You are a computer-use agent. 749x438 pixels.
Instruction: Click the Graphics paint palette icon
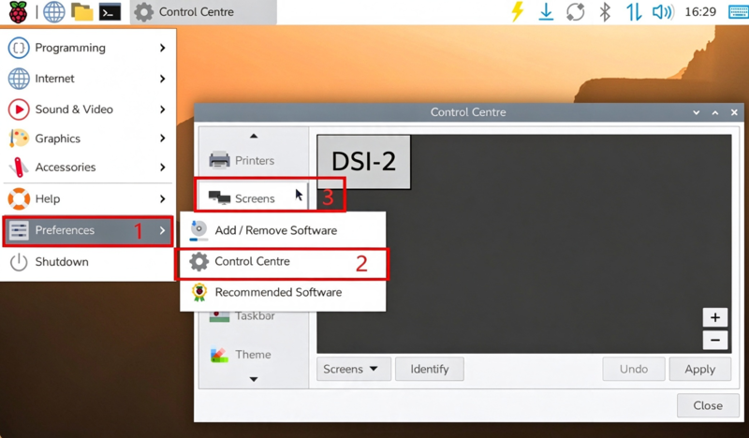(19, 139)
